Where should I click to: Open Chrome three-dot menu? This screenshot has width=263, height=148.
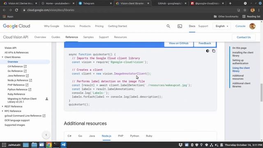tap(259, 10)
